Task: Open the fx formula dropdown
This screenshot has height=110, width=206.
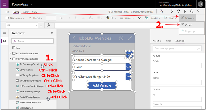Action: 49,25
